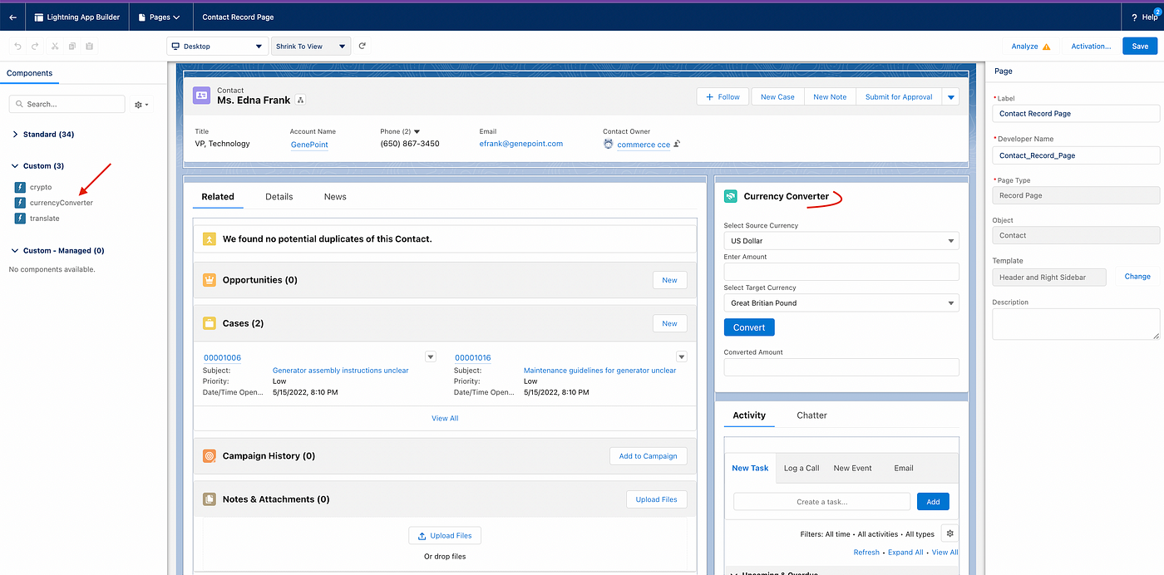
Task: Click the Activation... button
Action: click(x=1091, y=47)
